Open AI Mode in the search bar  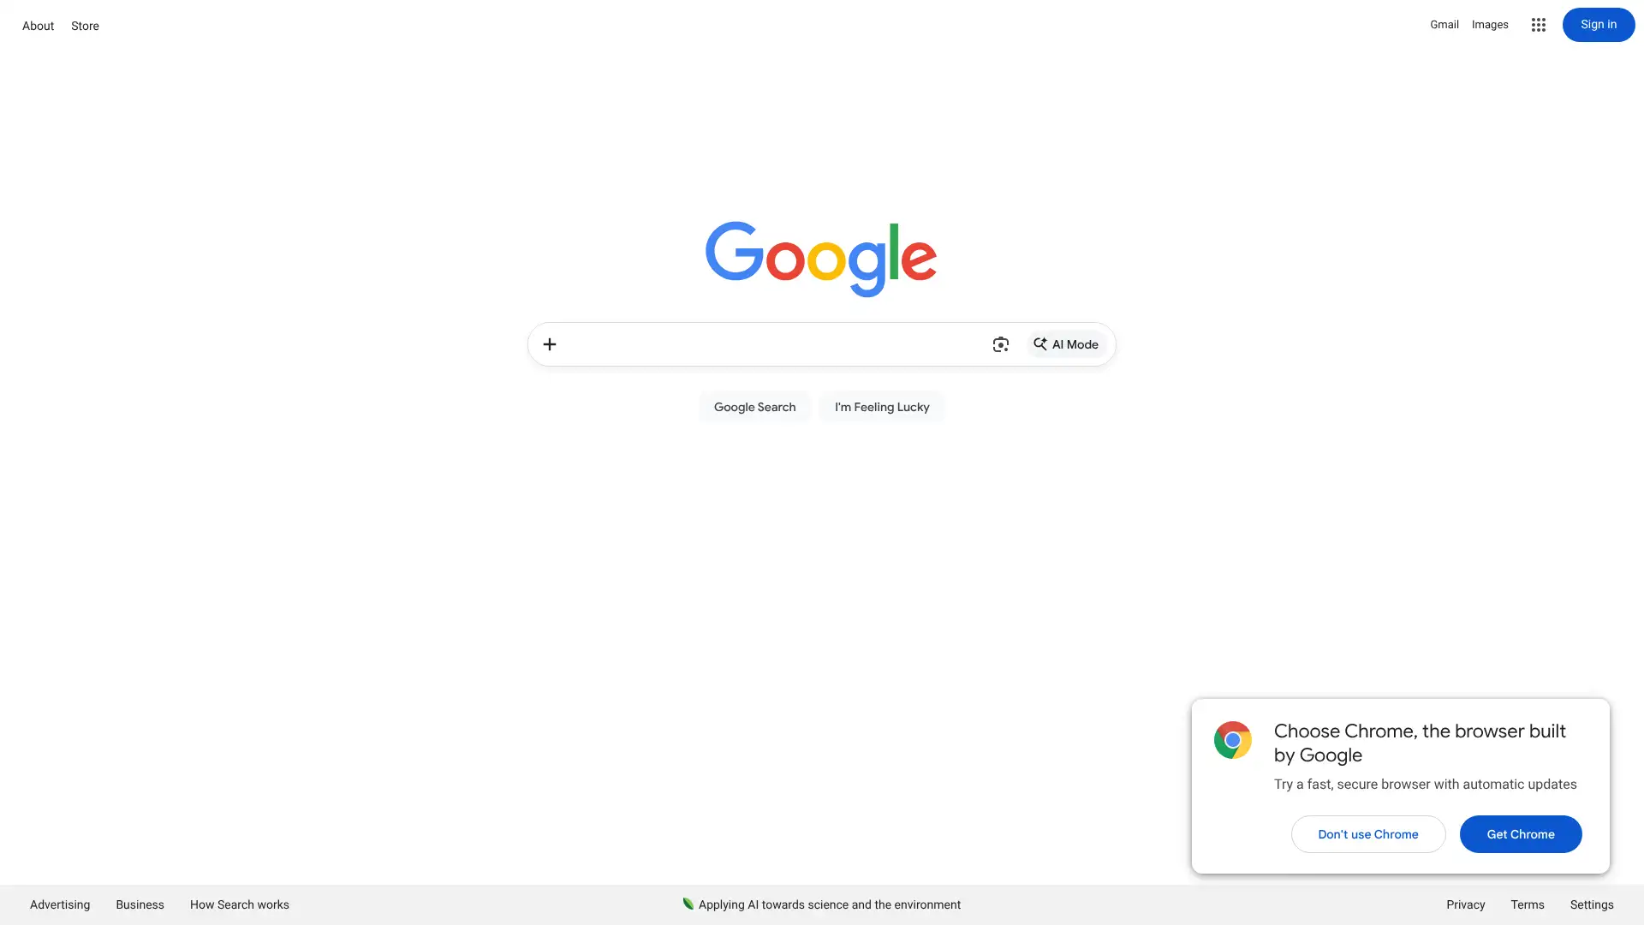(1066, 344)
